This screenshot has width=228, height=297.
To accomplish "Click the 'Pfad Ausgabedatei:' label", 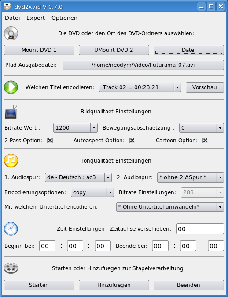I will 31,65.
